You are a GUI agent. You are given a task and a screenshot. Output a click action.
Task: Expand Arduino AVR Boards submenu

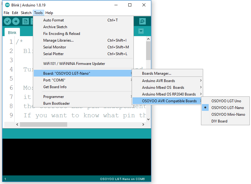tap(168, 81)
